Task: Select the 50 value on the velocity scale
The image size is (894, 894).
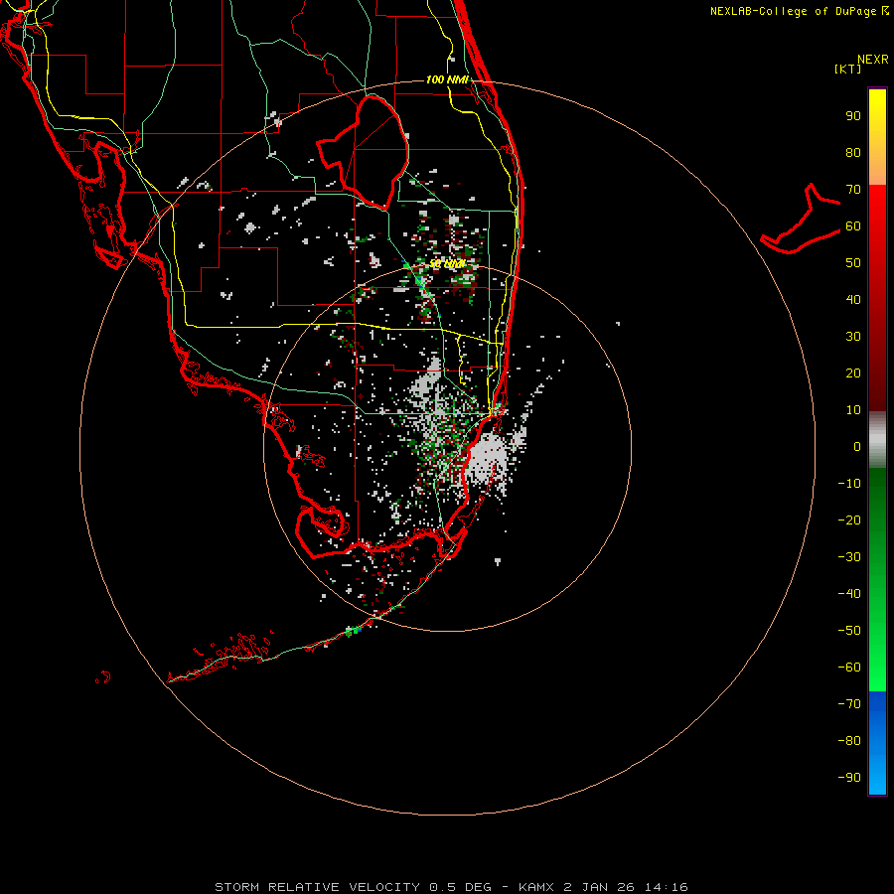Action: [x=853, y=263]
